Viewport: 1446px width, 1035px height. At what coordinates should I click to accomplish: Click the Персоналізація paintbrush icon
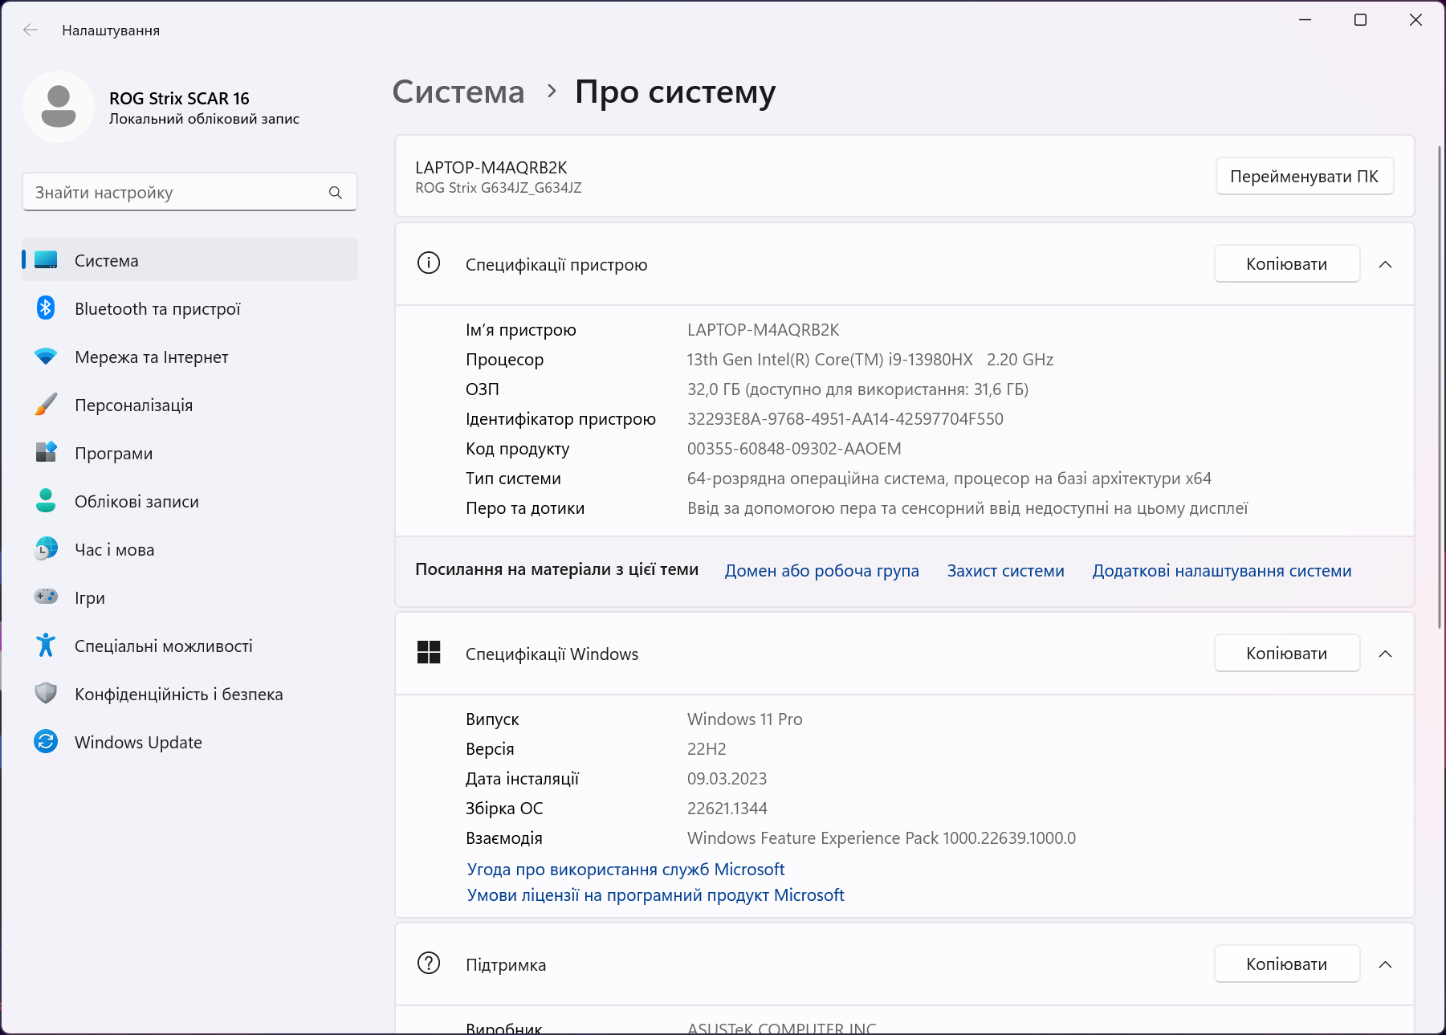point(46,405)
